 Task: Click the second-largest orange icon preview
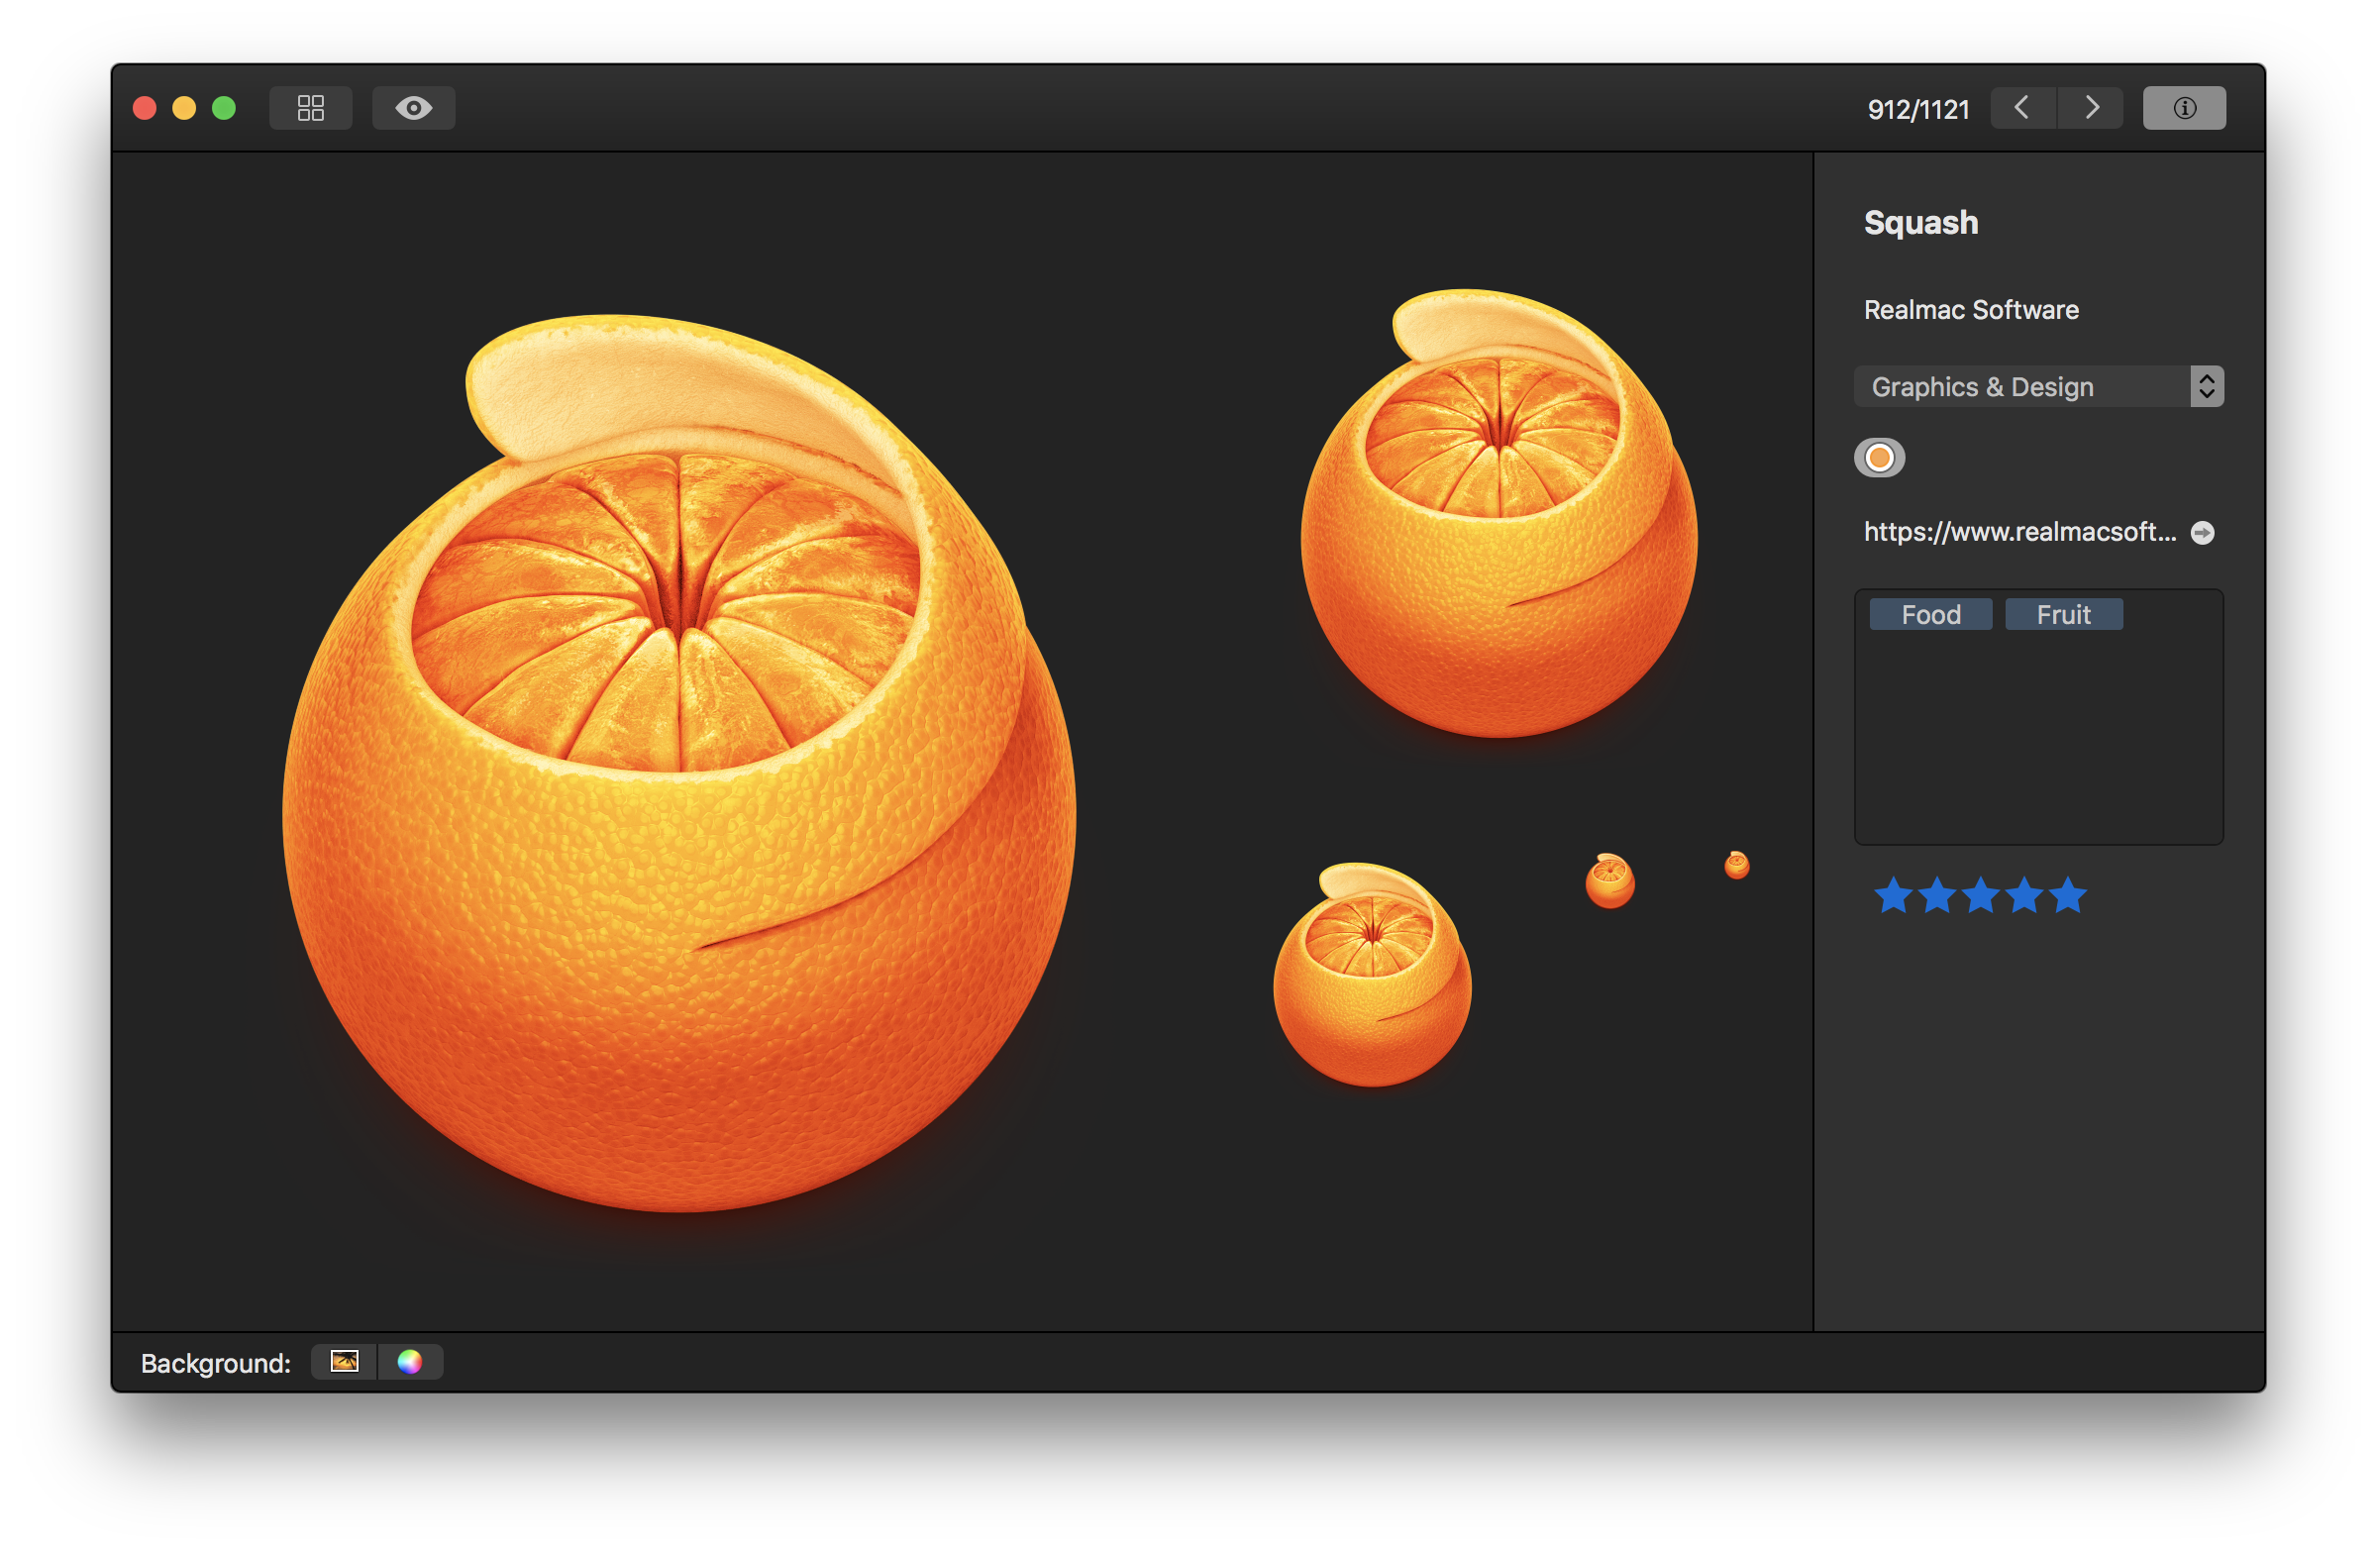[x=1499, y=513]
